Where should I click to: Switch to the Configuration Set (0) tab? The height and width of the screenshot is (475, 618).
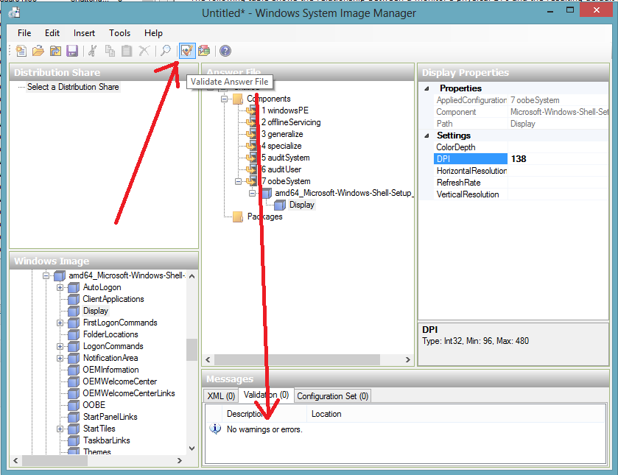pyautogui.click(x=333, y=395)
